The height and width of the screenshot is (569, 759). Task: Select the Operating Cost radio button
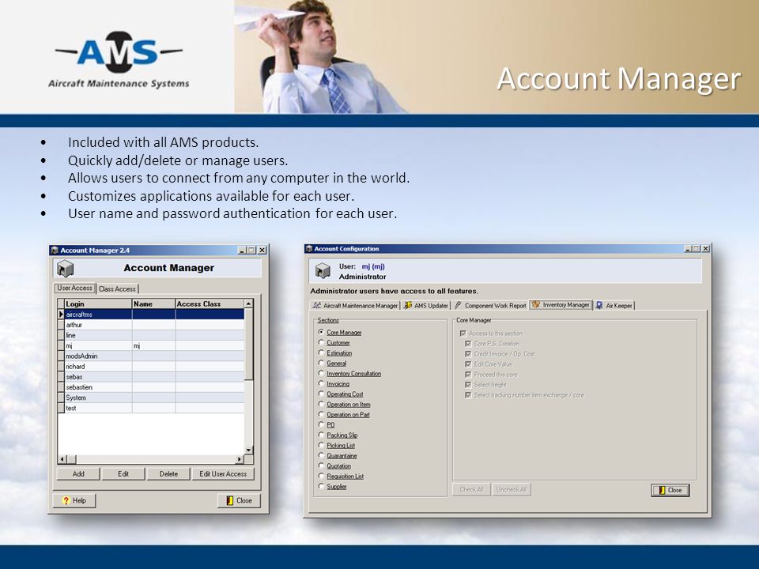321,394
